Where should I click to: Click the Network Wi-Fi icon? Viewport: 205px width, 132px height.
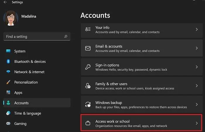(x=8, y=72)
